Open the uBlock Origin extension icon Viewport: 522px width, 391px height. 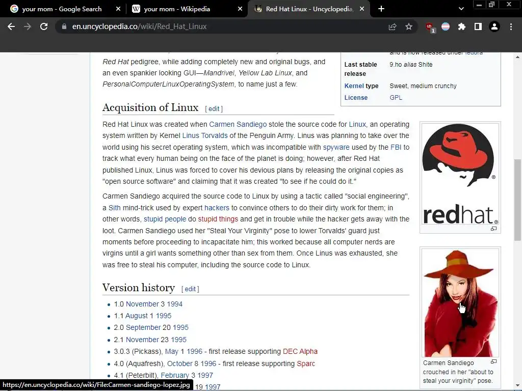click(x=430, y=27)
